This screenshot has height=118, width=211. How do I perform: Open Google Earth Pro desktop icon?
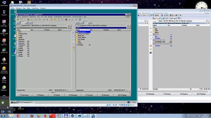click(x=4, y=32)
